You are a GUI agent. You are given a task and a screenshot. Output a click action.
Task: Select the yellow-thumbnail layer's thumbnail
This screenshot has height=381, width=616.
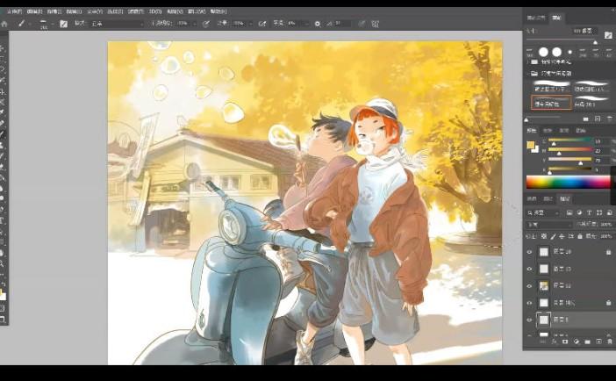pos(544,285)
